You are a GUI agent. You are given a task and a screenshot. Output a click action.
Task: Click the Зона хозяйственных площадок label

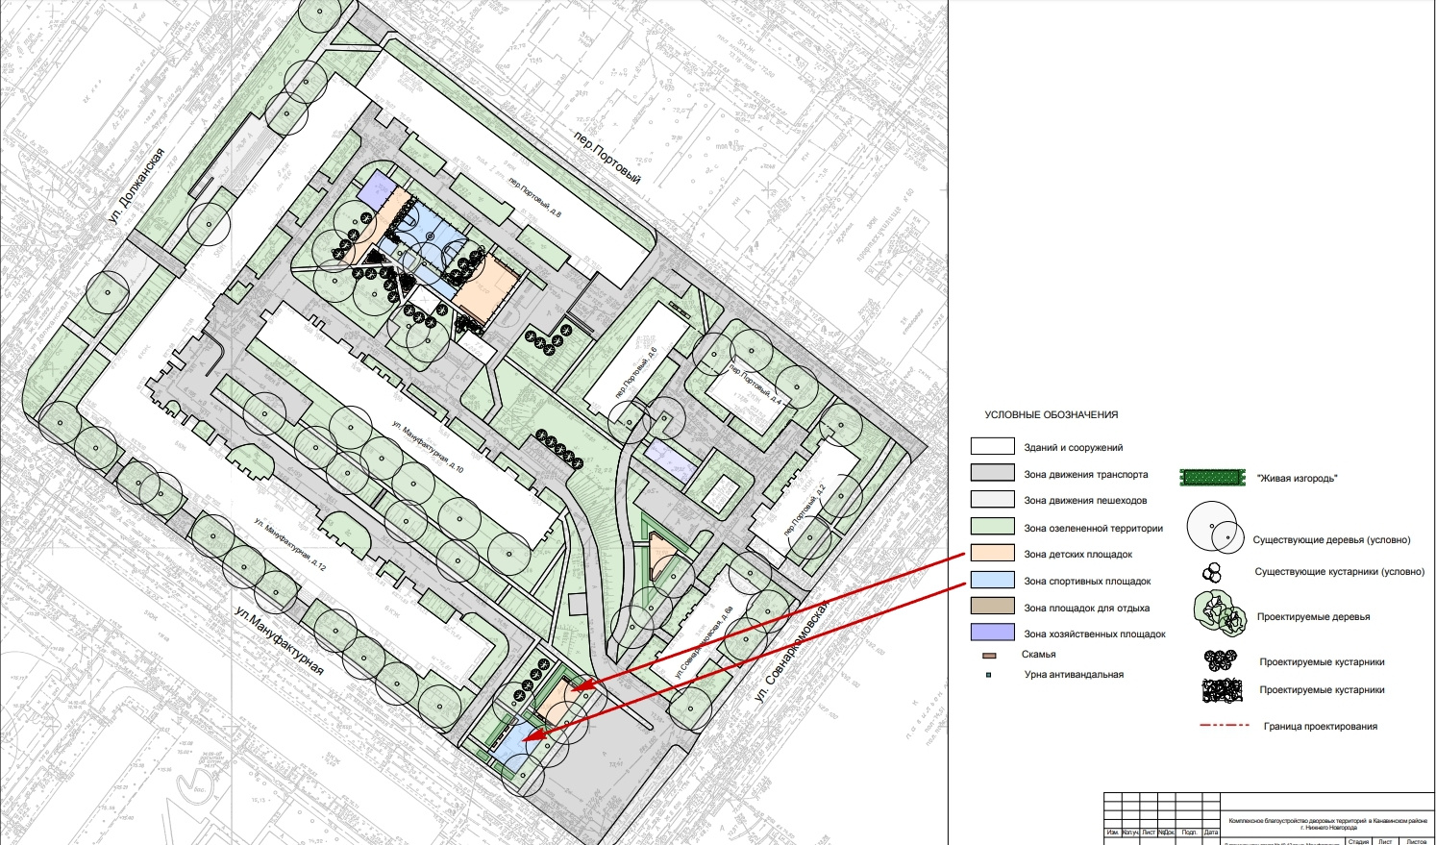click(1095, 634)
